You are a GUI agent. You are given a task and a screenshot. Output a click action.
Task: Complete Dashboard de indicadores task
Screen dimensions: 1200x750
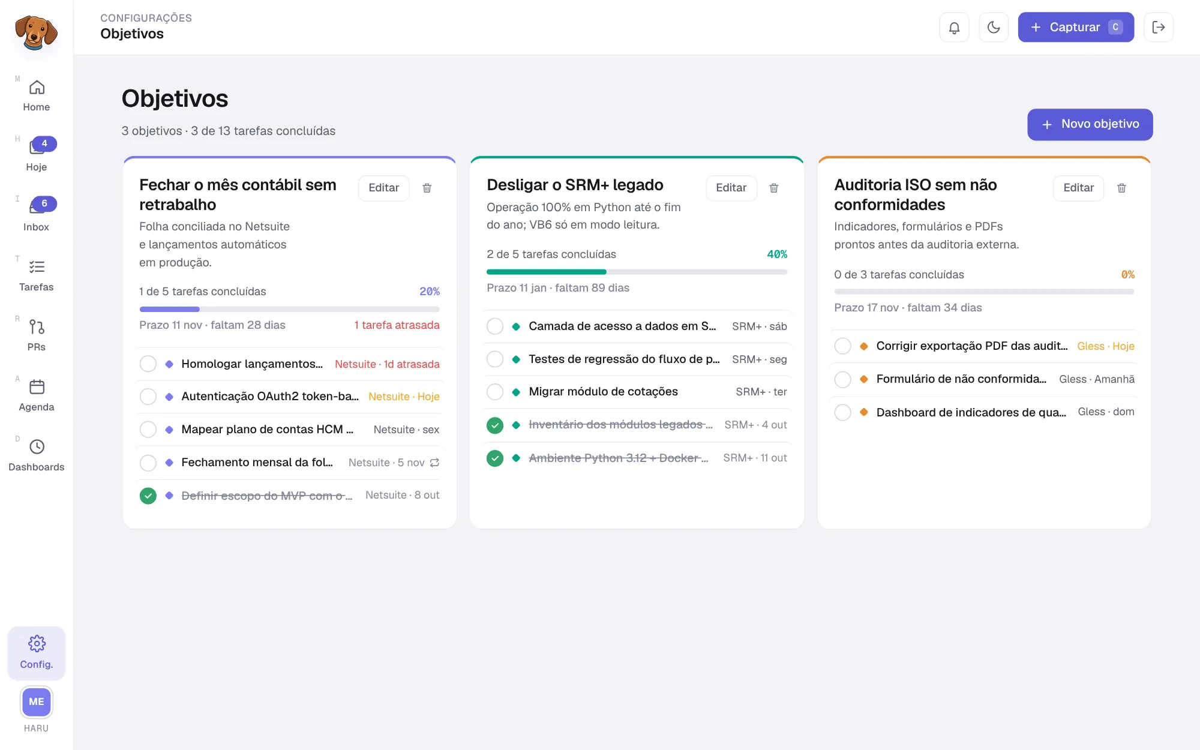[x=842, y=412]
